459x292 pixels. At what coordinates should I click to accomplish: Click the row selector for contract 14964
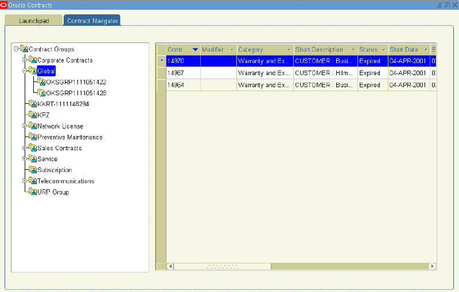coord(162,85)
